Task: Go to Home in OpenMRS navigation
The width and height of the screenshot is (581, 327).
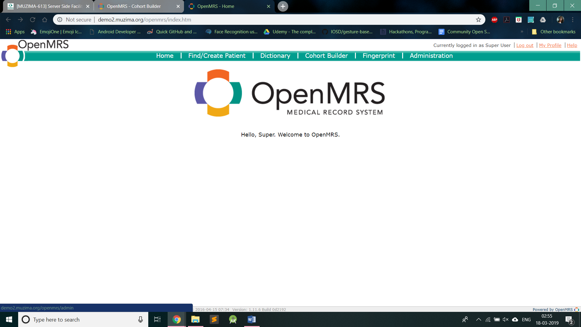Action: click(x=165, y=56)
